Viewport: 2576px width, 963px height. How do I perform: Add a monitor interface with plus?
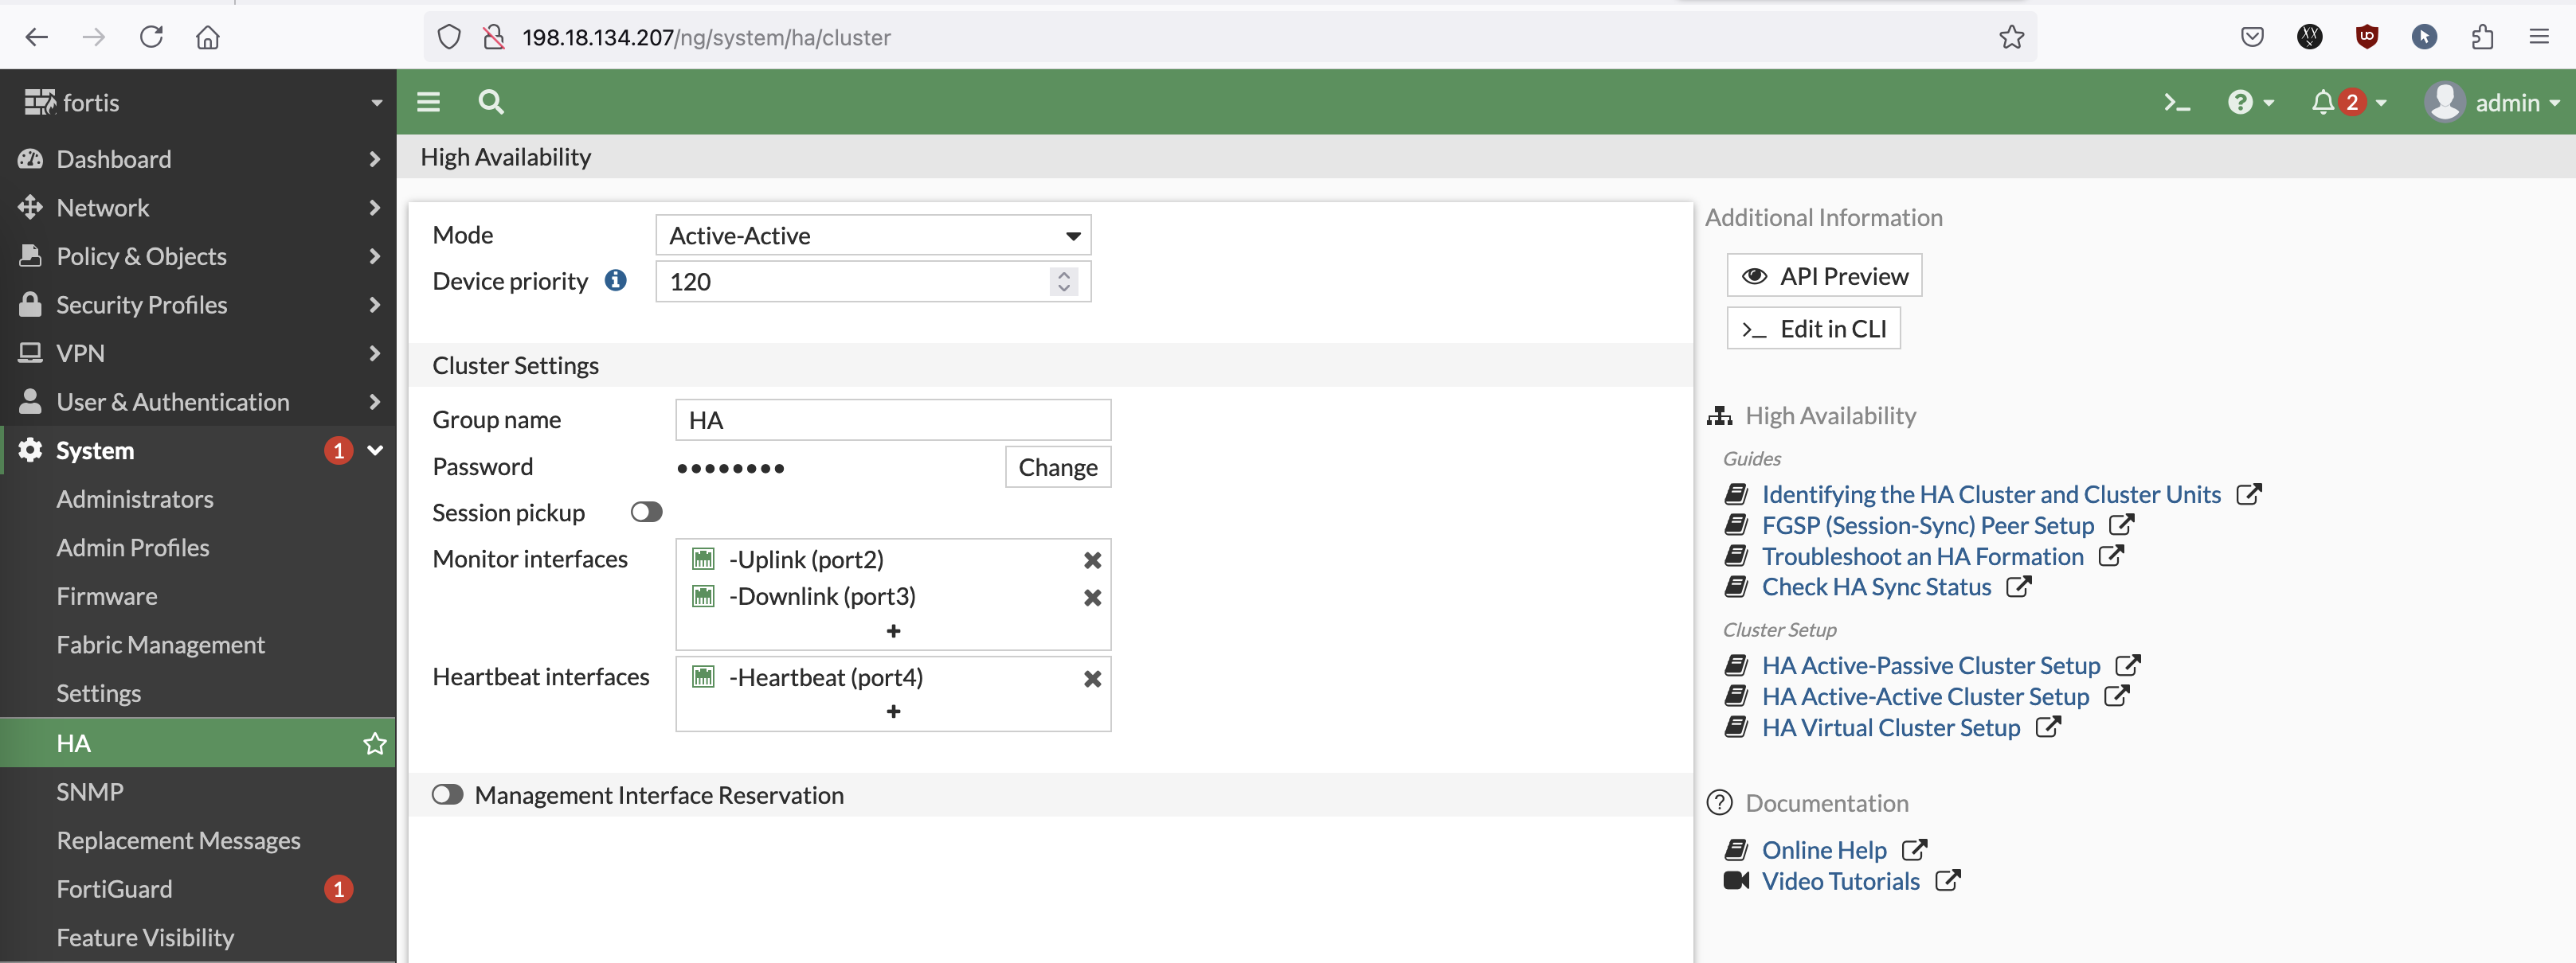(893, 631)
